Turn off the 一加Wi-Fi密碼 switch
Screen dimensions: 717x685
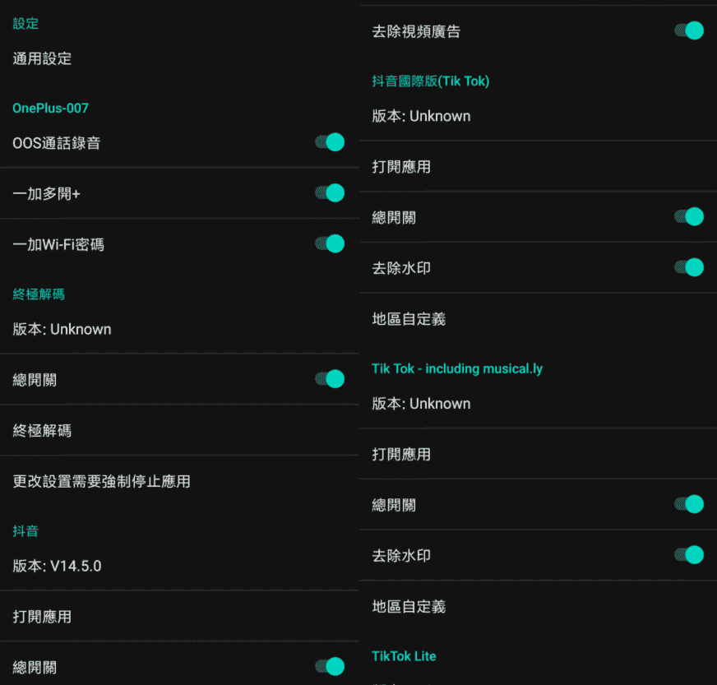click(329, 243)
